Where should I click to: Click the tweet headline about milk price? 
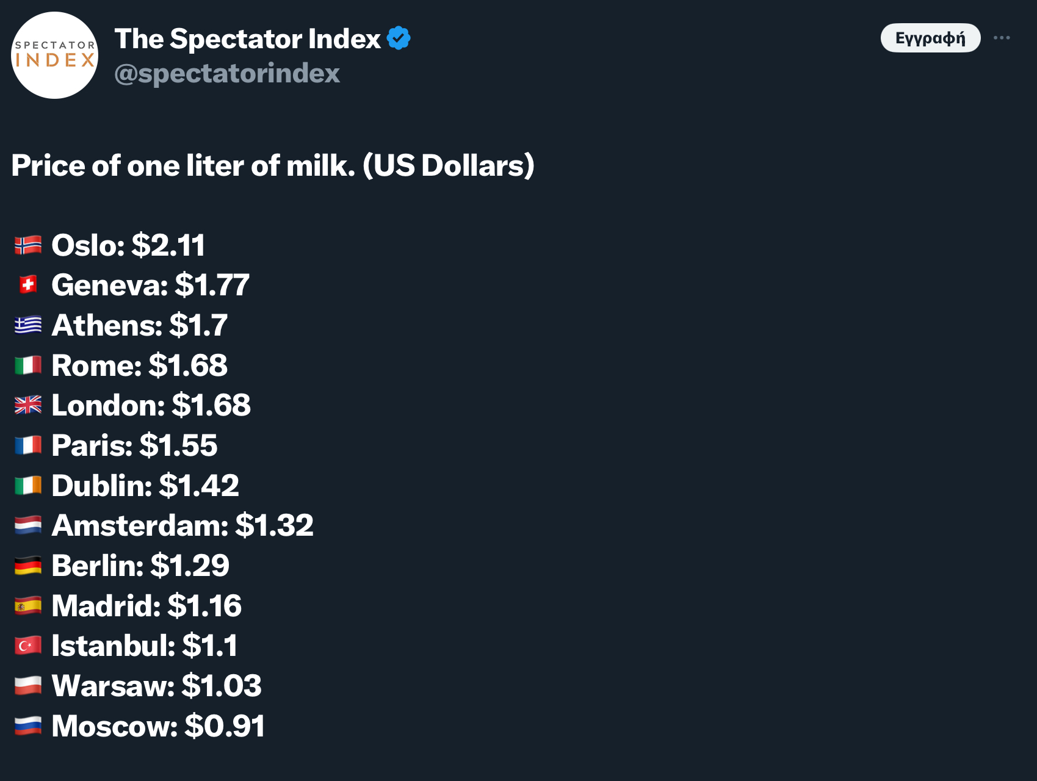(273, 166)
